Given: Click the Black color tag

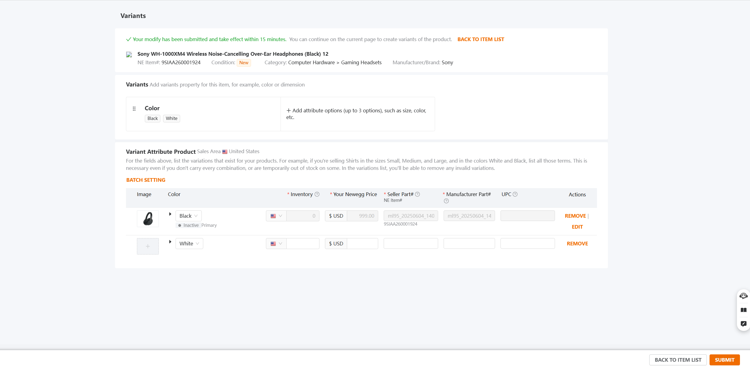Looking at the screenshot, I should tap(152, 118).
